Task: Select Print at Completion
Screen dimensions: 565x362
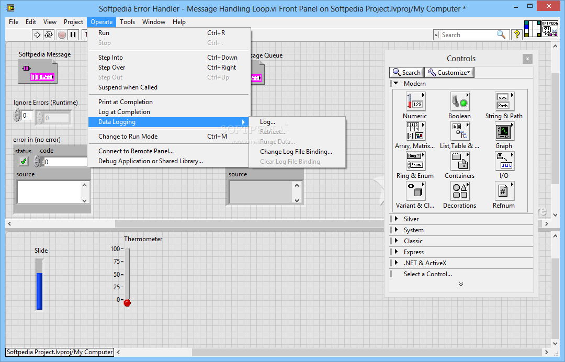Action: point(168,102)
